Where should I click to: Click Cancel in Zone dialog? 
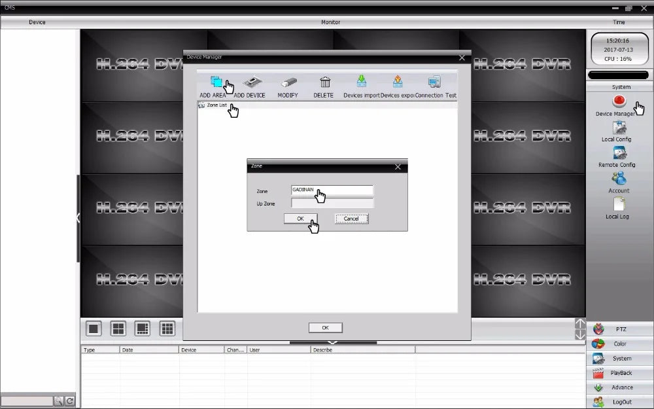[x=351, y=219]
